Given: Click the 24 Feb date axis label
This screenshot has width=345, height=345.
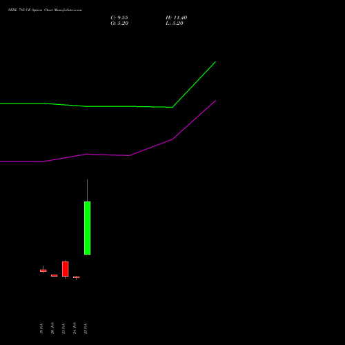Looking at the screenshot, I should 75,328.
